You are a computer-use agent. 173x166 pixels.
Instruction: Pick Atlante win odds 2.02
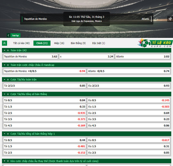point(143,56)
